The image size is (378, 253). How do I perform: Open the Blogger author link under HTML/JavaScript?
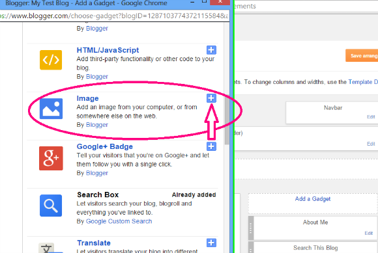(x=97, y=77)
